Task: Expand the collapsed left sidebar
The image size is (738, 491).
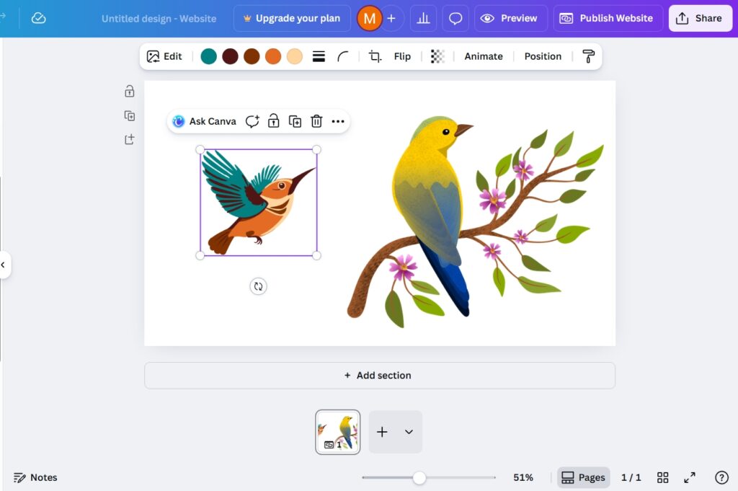Action: (x=4, y=265)
